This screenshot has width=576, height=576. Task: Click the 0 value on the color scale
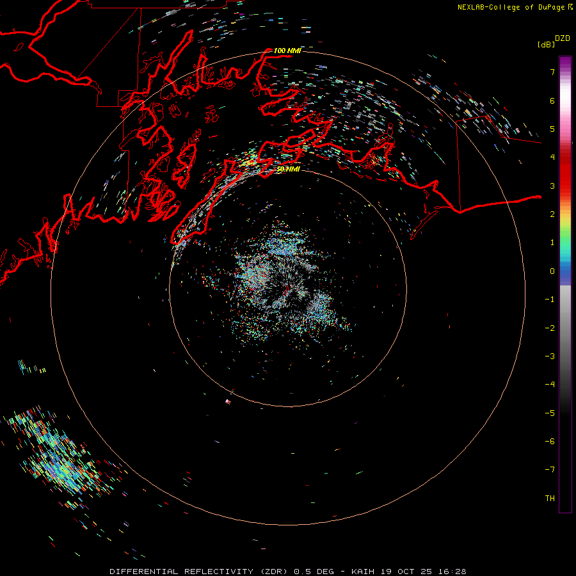(x=552, y=271)
